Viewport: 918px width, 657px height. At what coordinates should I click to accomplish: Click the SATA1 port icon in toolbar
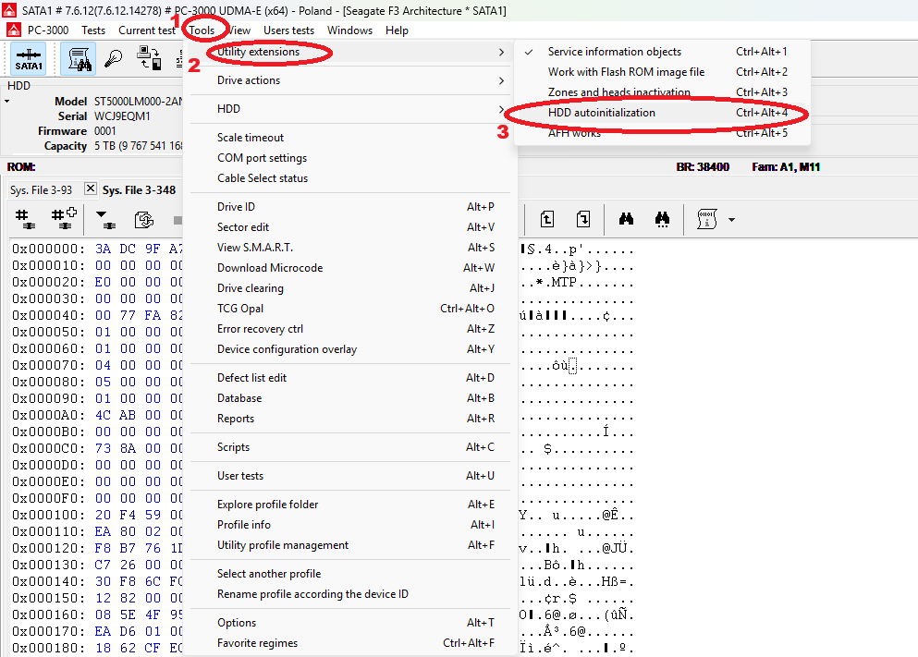coord(29,60)
